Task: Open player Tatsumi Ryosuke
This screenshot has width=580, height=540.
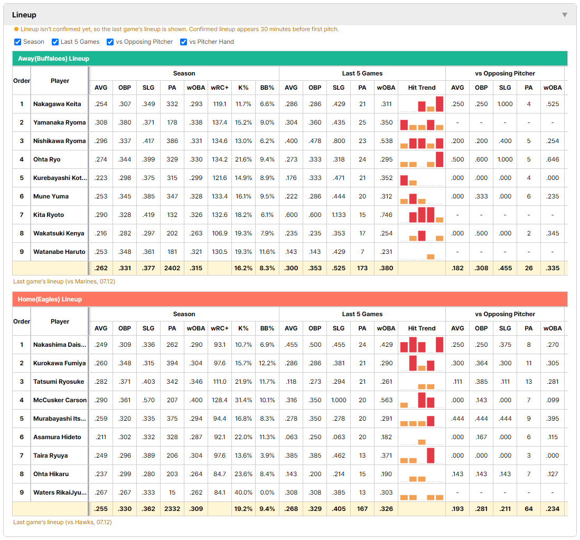Action: click(x=59, y=382)
